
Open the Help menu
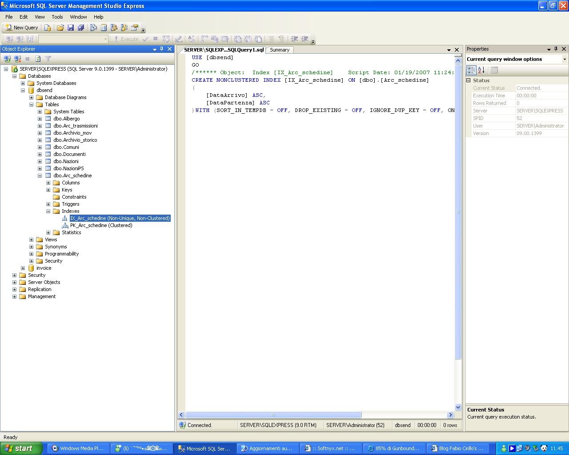click(99, 17)
